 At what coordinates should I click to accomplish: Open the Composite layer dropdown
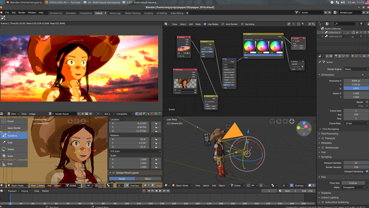125,114
